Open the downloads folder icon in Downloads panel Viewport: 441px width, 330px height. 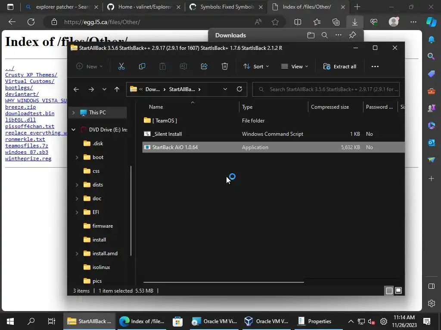pos(311,35)
